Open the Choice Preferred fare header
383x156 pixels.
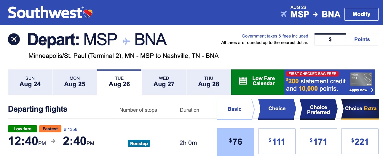318,109
